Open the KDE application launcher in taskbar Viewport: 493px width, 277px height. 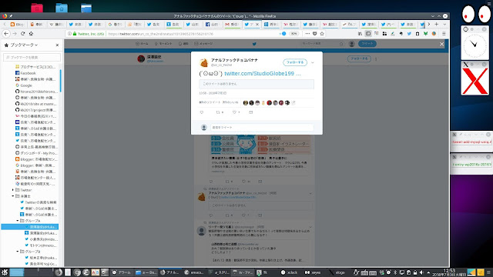(5, 272)
